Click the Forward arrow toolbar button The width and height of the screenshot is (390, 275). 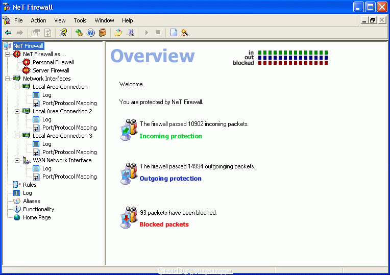pyautogui.click(x=20, y=33)
